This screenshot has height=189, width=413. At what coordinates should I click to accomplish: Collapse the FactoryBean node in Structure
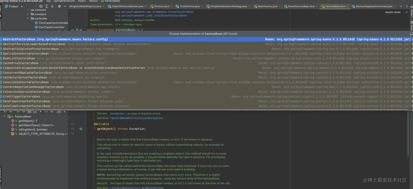click(5, 116)
